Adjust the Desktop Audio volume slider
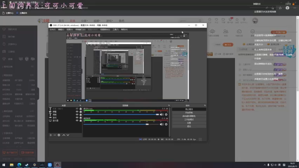Viewport: 299px width, 168px height. click(121, 124)
